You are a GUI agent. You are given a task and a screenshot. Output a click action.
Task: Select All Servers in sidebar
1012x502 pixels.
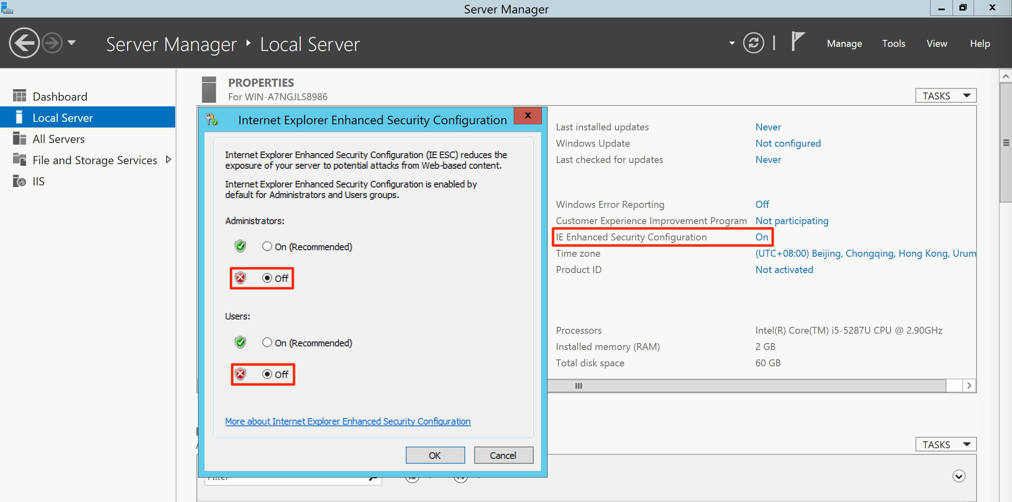(88, 139)
